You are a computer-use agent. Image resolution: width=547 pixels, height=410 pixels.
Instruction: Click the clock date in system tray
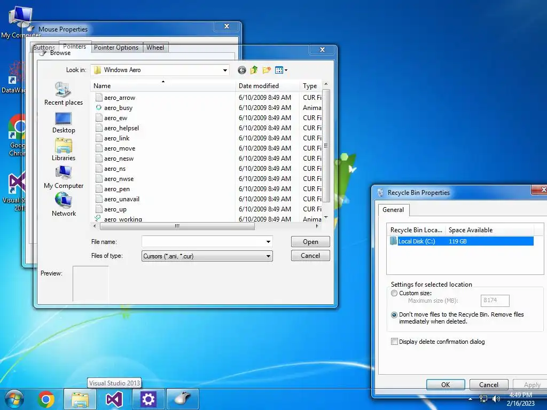tap(520, 403)
